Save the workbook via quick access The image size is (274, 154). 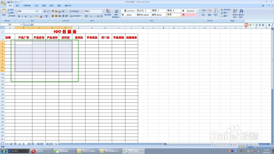pos(8,2)
